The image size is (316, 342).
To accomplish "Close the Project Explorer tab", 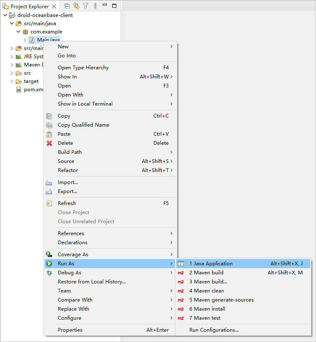I will (x=54, y=6).
